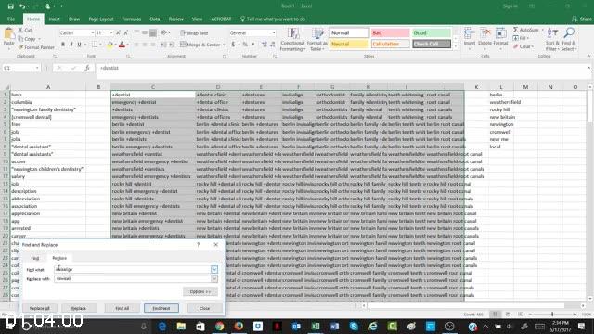Open the Find what history dropdown
Screen dimensions: 594x334
[214, 269]
